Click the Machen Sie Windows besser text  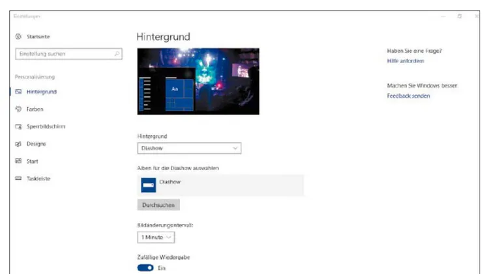coord(422,85)
